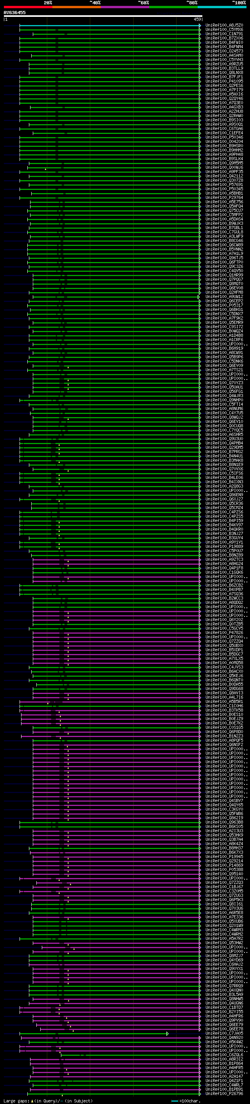This screenshot has height=1104, width=250.
Task: Select the UniRef100_O04204 label
Action: coord(224,141)
